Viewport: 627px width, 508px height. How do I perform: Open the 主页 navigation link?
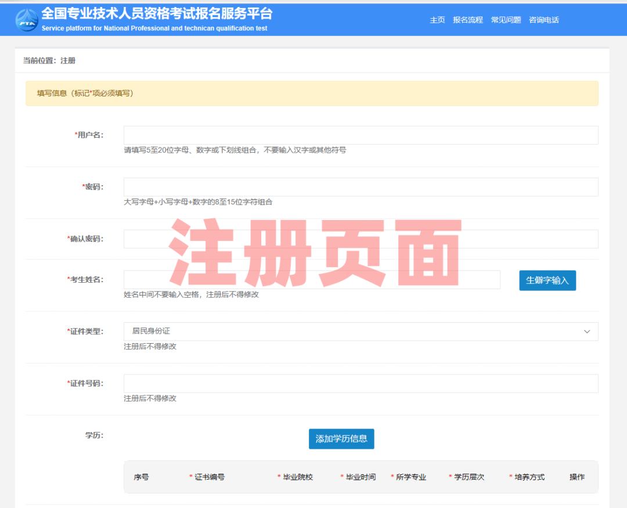click(x=437, y=20)
